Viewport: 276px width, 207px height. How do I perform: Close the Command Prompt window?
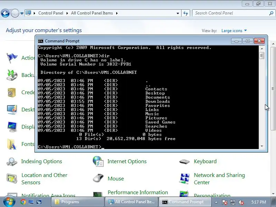(x=259, y=41)
